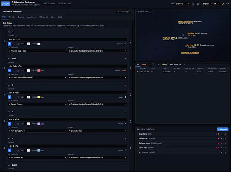Viewport: 231px width, 172px height.
Task: Click the help question mark next to Tab Name on tab #0
Action: click(16, 35)
